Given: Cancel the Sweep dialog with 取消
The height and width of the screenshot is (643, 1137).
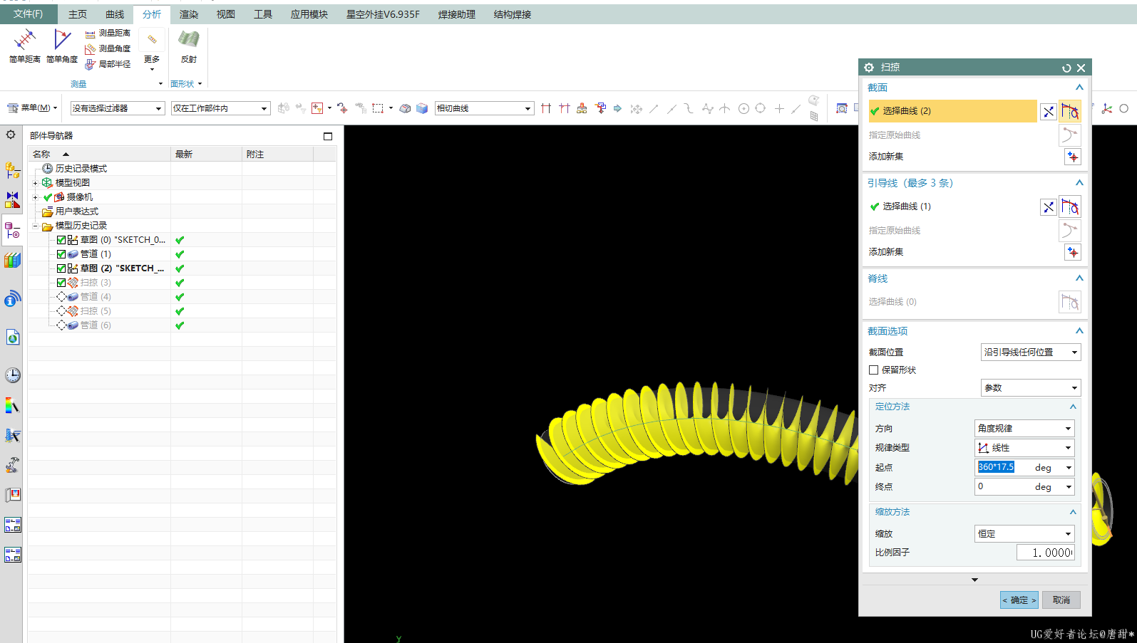Looking at the screenshot, I should point(1061,600).
